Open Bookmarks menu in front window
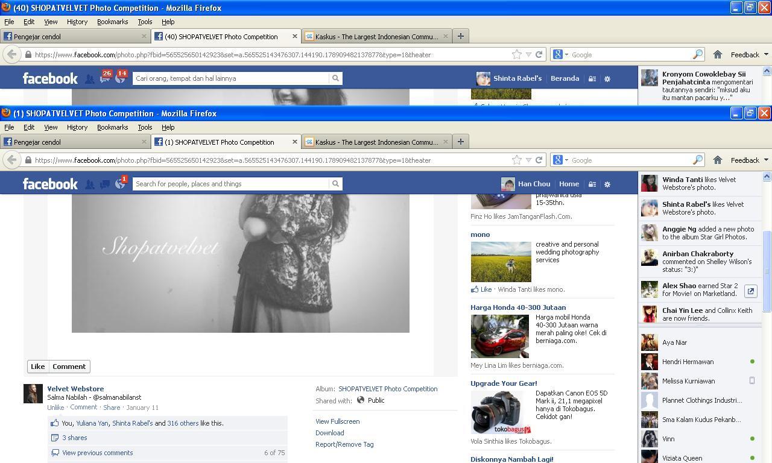Image resolution: width=772 pixels, height=463 pixels. [x=112, y=127]
